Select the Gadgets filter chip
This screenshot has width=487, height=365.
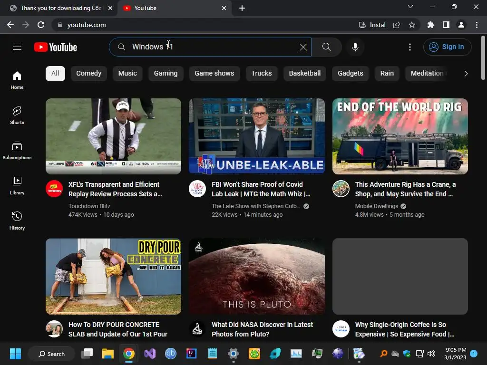[351, 74]
